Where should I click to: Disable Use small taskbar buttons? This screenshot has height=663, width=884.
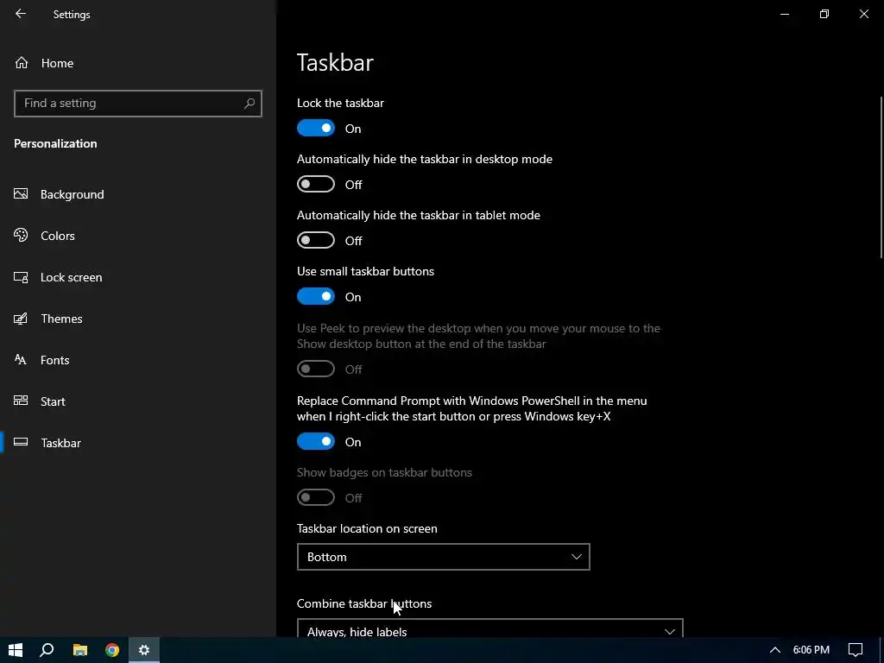tap(316, 297)
